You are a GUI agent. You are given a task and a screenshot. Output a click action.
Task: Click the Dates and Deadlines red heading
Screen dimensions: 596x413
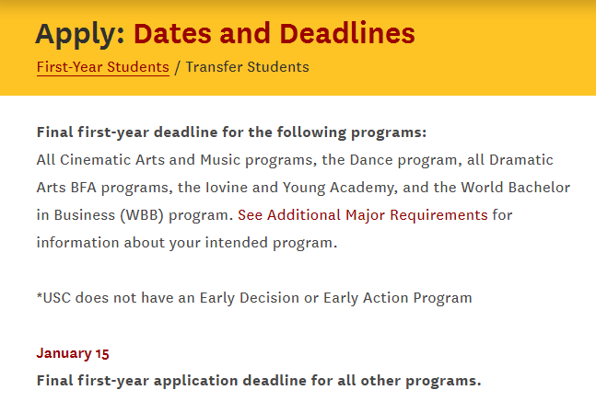275,34
